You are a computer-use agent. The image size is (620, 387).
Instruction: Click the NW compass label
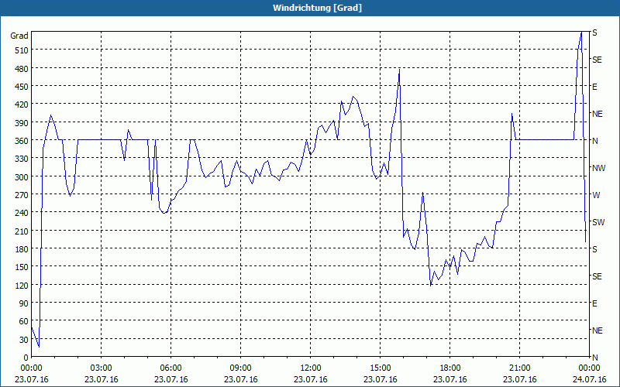click(x=598, y=168)
